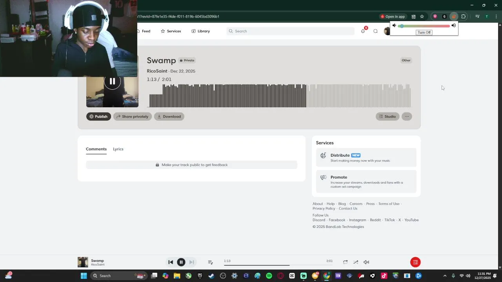Viewport: 502px width, 282px height.
Task: Download the Swamp track
Action: 169,116
